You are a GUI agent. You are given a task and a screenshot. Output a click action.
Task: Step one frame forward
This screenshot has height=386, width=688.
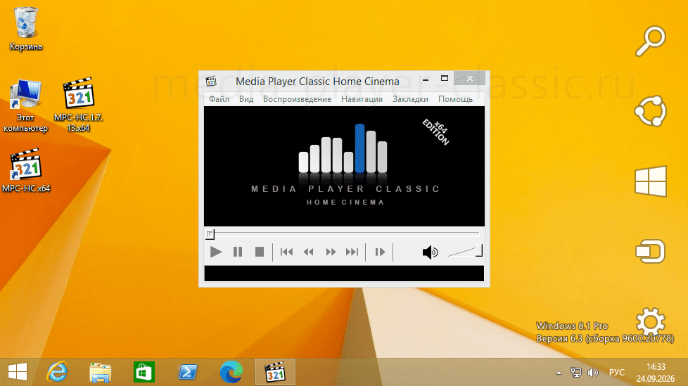point(380,252)
